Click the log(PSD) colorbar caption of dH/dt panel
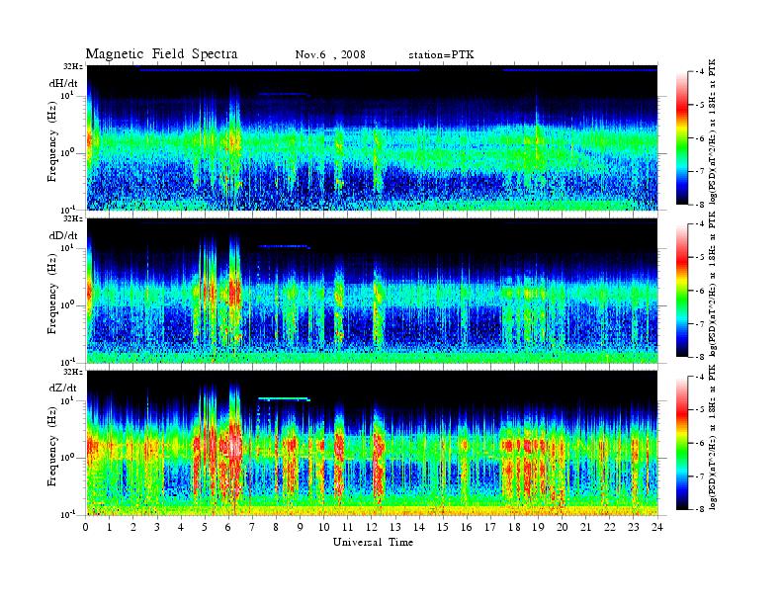Image resolution: width=783 pixels, height=605 pixels. (712, 131)
